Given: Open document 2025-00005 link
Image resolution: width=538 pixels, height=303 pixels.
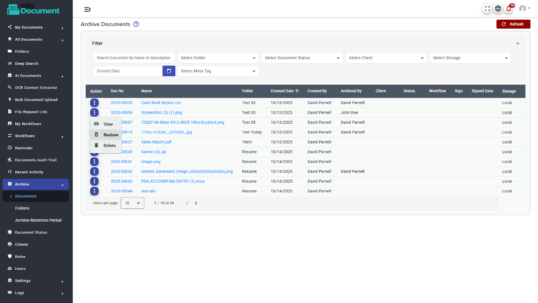Looking at the screenshot, I should pos(121,103).
